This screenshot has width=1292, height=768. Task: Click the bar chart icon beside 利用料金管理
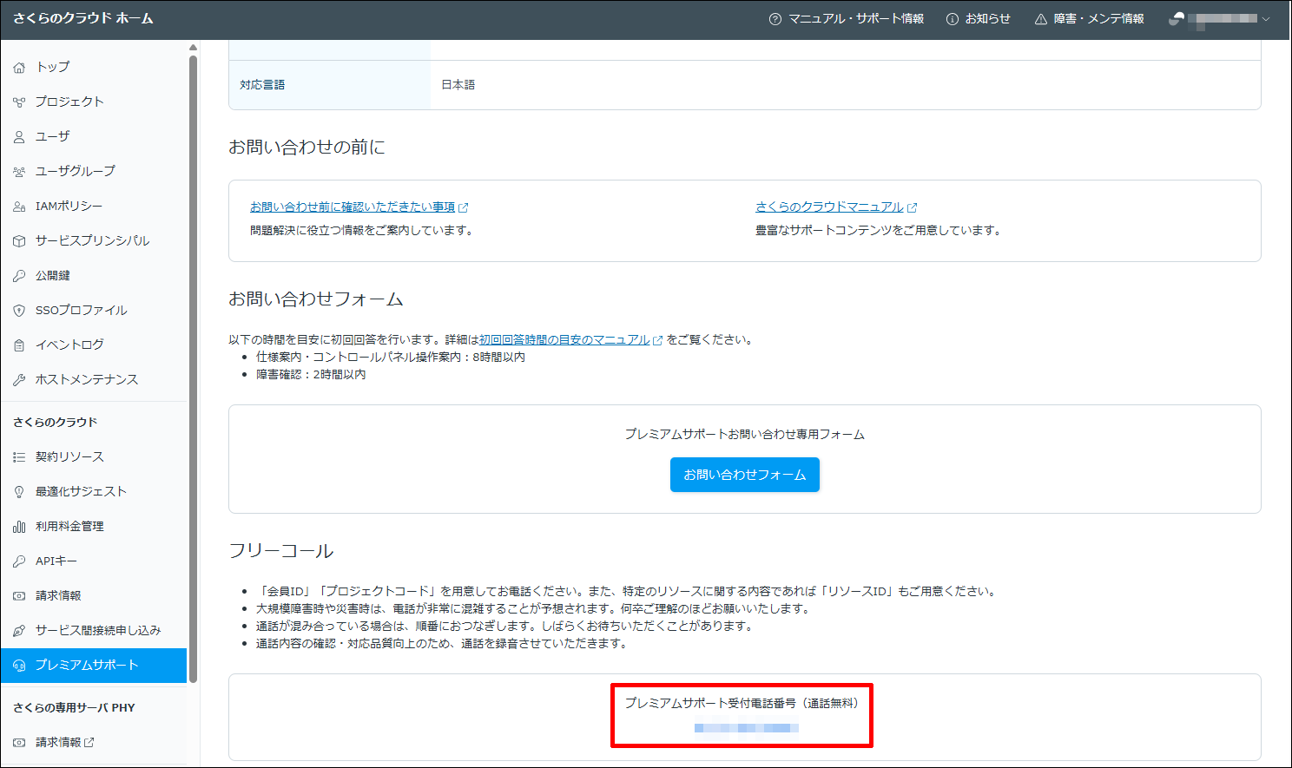coord(19,527)
